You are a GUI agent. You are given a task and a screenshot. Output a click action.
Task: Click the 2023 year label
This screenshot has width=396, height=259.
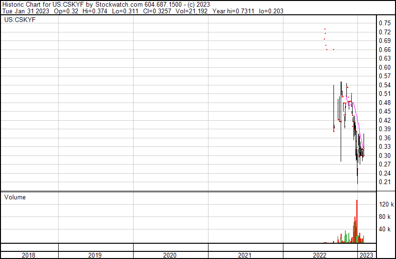coord(367,255)
